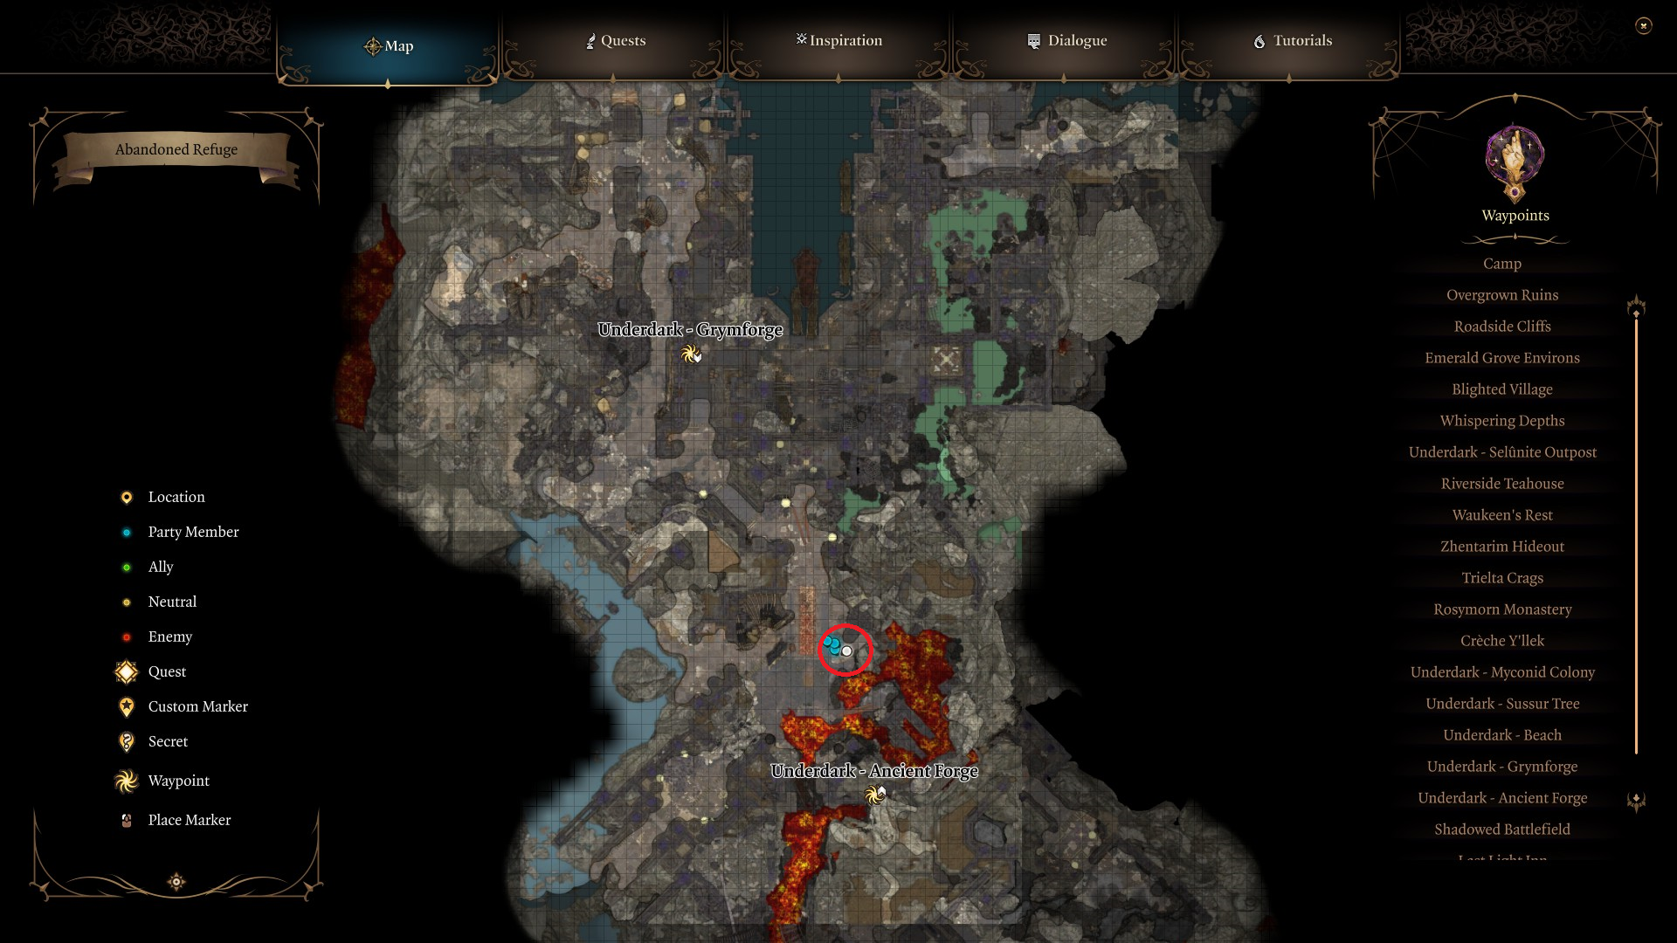Click the compass rose icon bottom-left
The height and width of the screenshot is (943, 1677).
176,879
